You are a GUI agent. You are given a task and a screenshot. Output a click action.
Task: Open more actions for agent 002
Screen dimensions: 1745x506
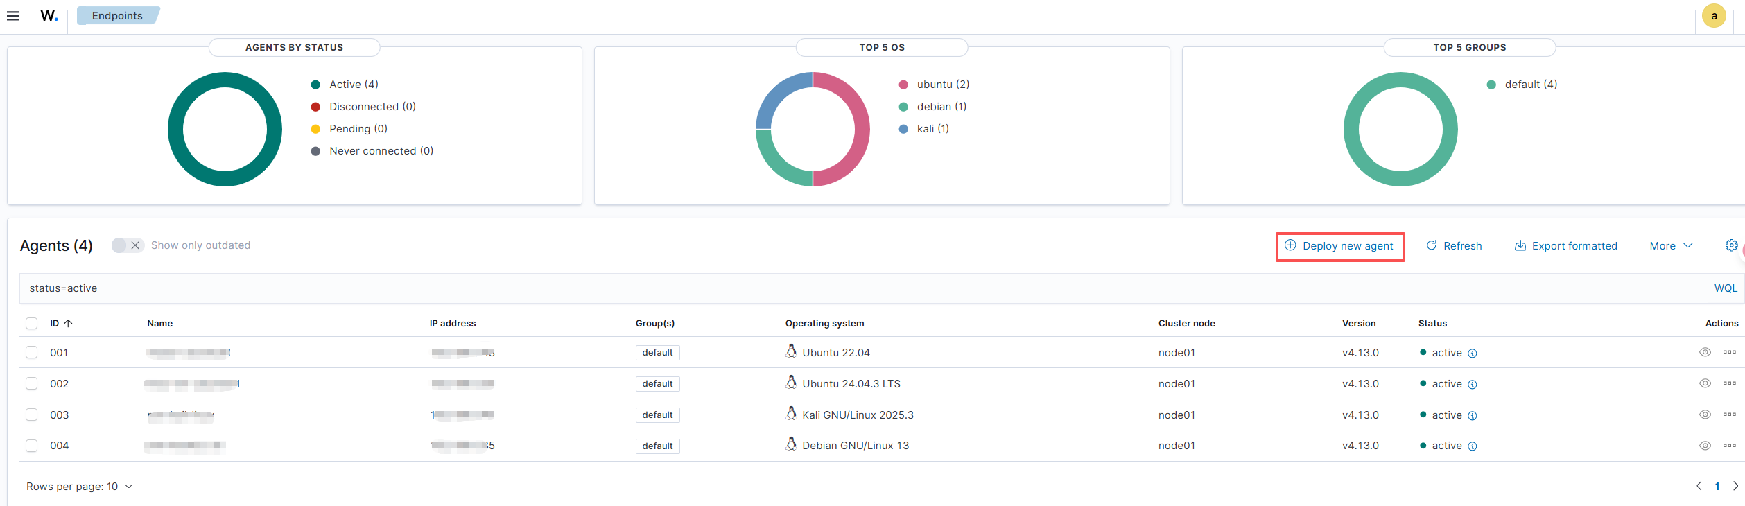tap(1729, 383)
